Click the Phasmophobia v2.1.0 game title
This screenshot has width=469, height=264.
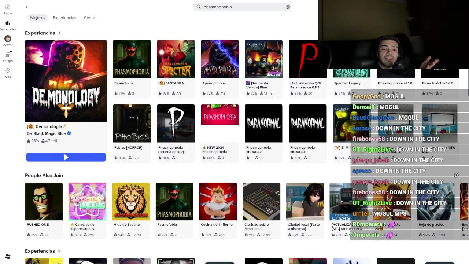(x=395, y=83)
